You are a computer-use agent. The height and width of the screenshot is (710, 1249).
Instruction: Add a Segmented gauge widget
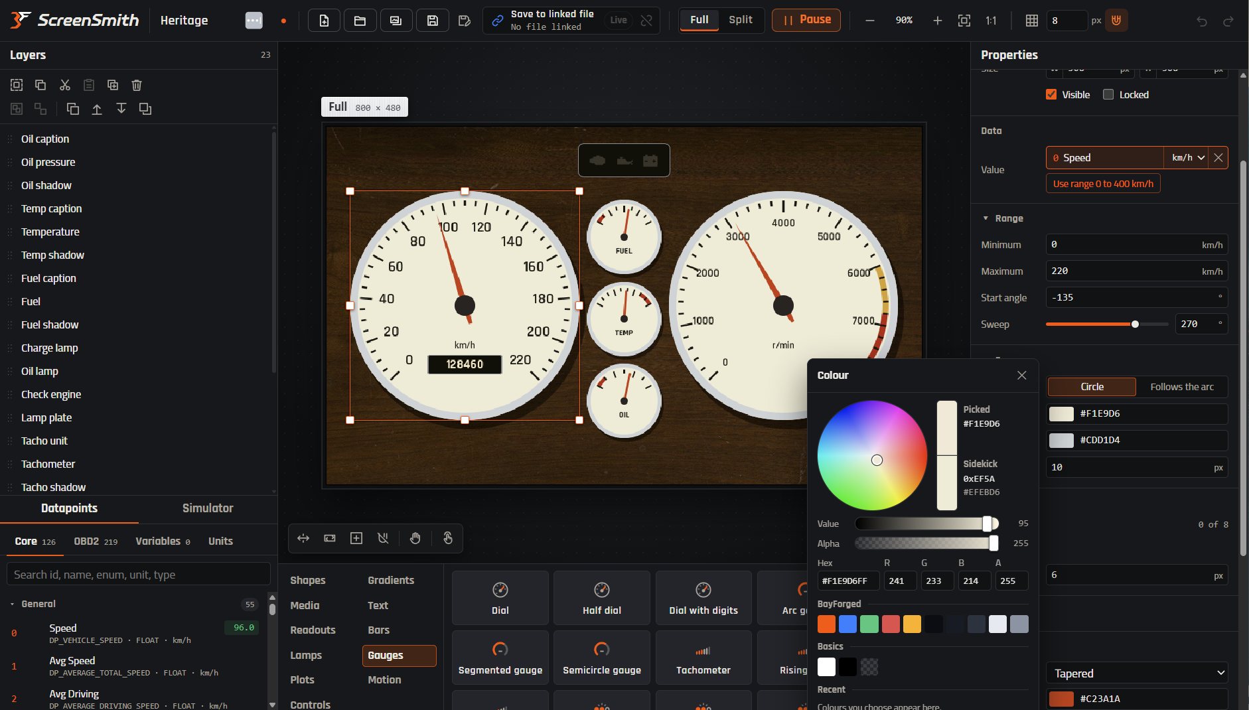point(500,658)
